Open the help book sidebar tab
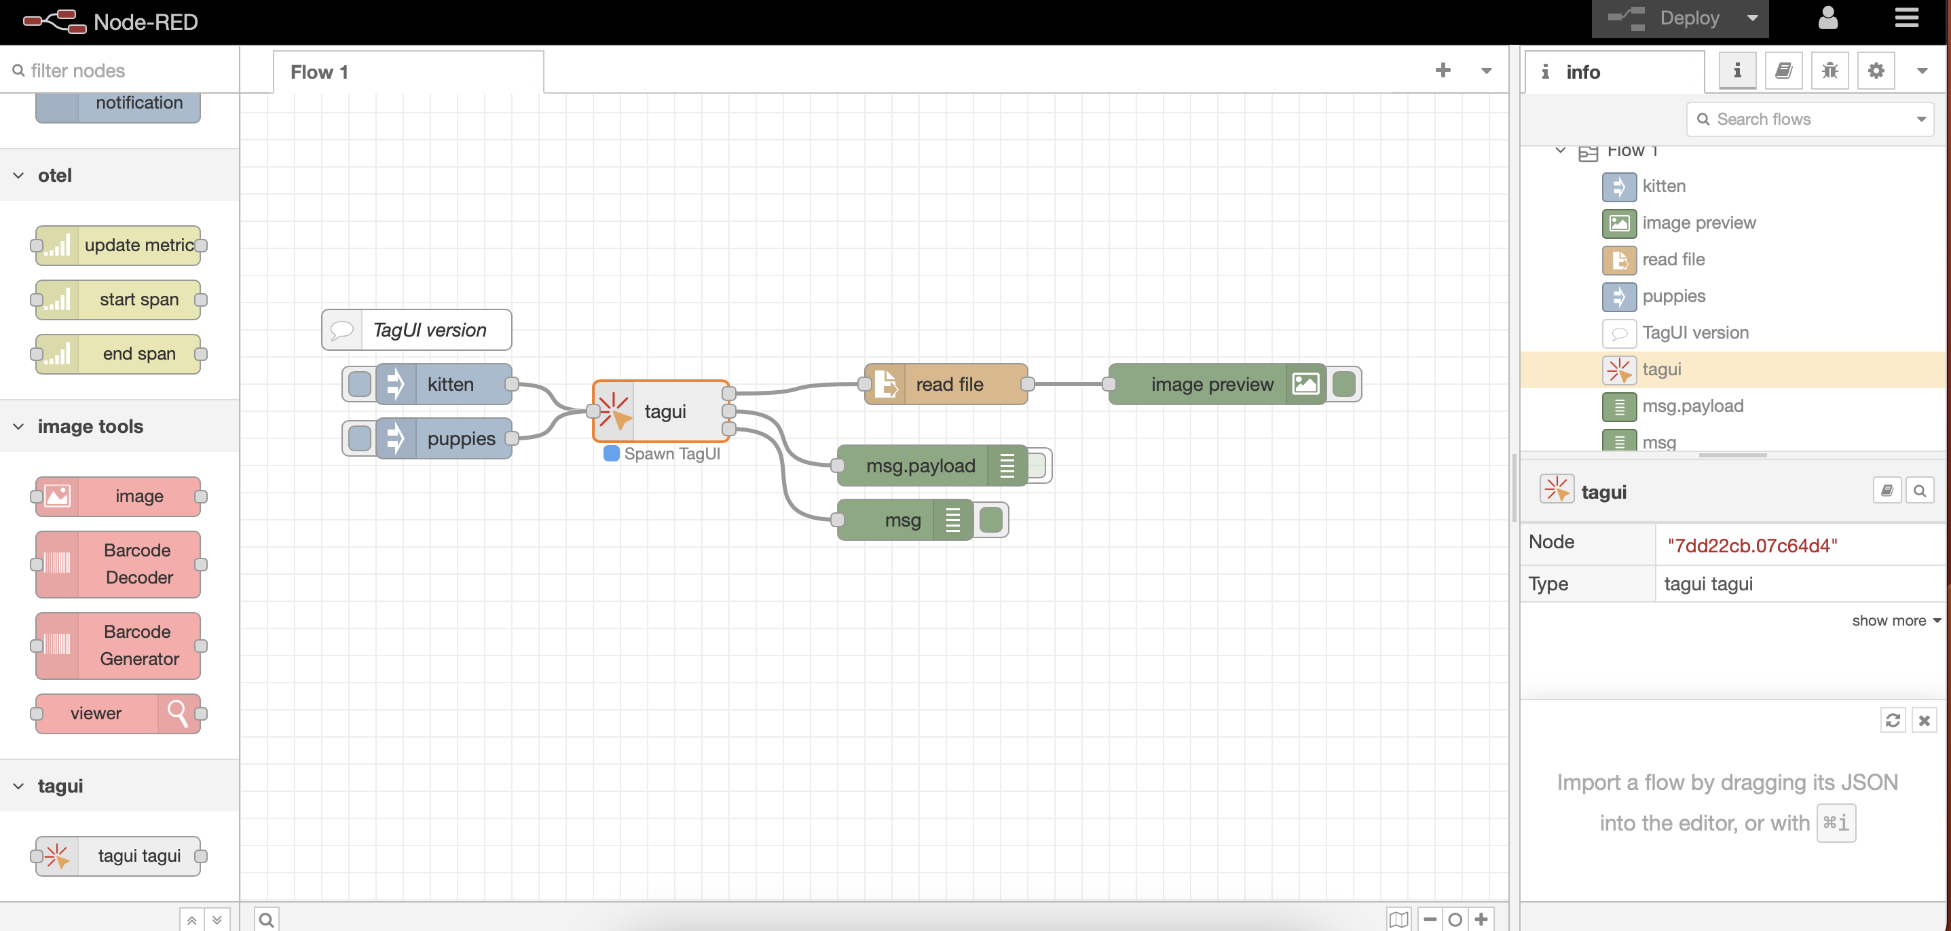 point(1783,71)
